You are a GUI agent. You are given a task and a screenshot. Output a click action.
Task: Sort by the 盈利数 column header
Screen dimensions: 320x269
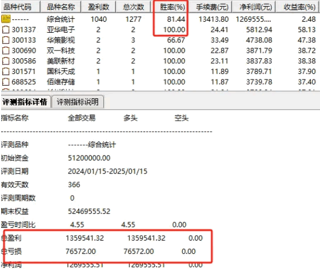click(98, 7)
